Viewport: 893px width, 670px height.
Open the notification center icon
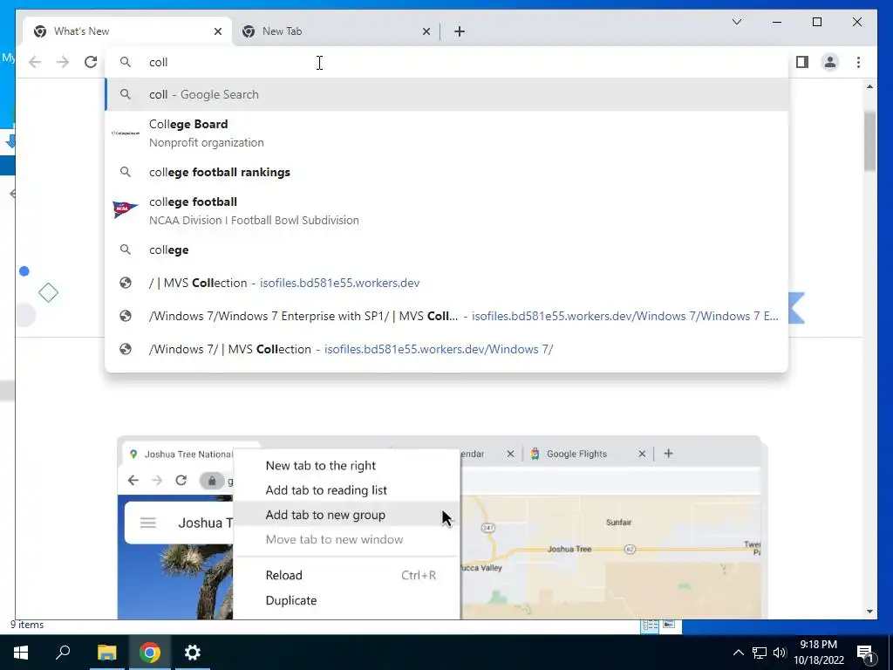(866, 653)
